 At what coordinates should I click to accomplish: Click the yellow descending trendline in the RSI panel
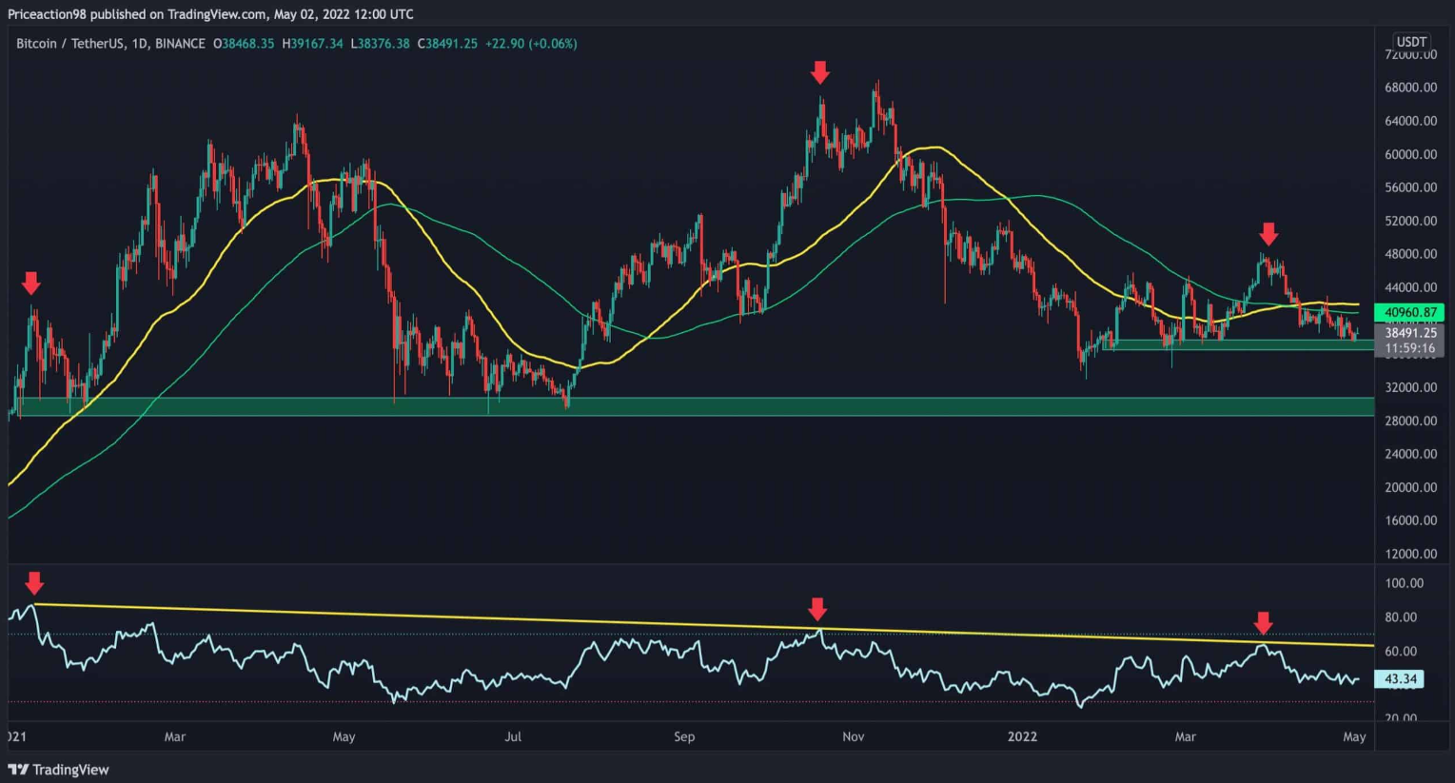pos(571,621)
